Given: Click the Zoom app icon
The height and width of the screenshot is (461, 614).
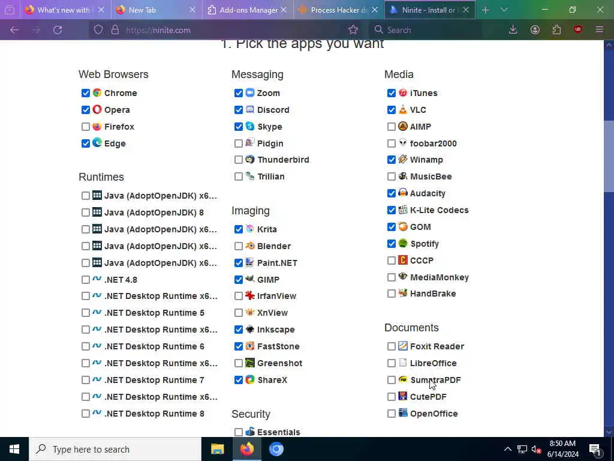Looking at the screenshot, I should [250, 93].
